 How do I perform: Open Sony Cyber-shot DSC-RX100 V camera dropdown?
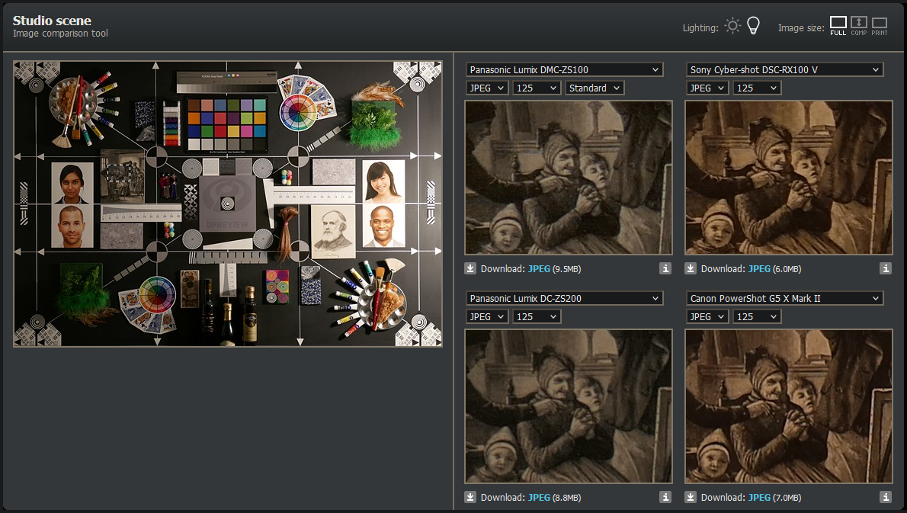click(x=785, y=69)
